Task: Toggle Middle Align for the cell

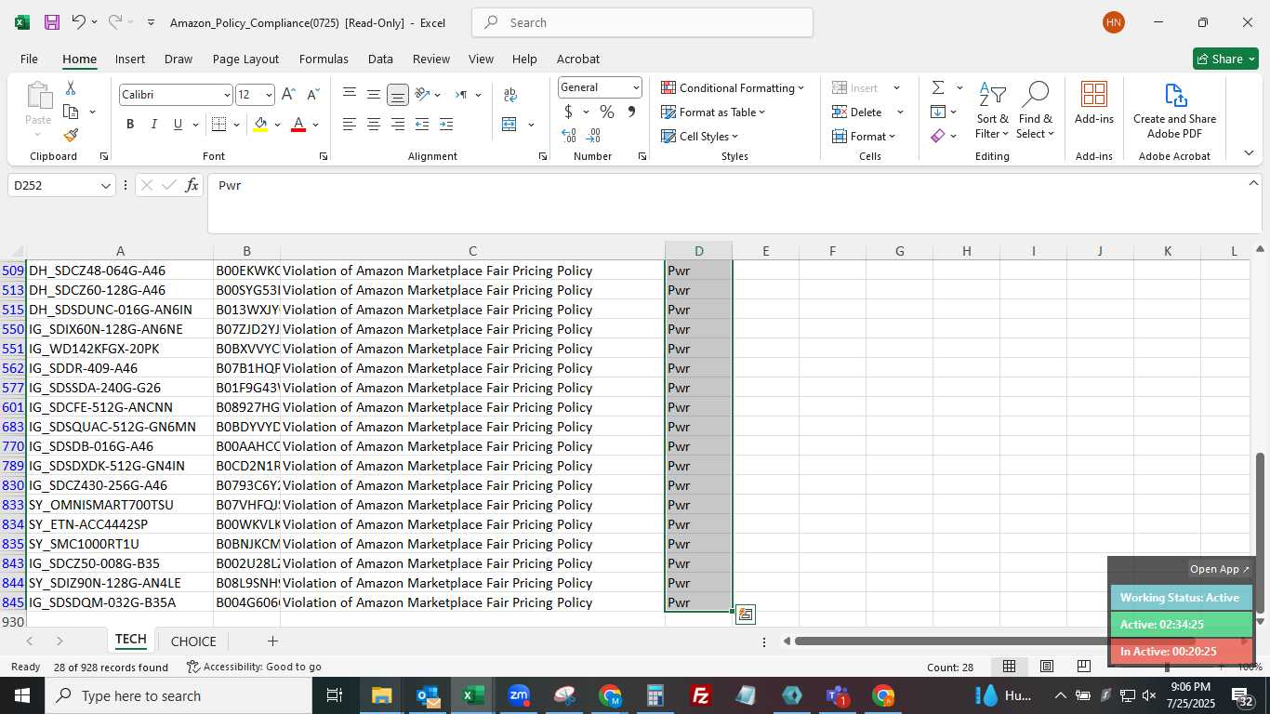Action: [x=374, y=95]
